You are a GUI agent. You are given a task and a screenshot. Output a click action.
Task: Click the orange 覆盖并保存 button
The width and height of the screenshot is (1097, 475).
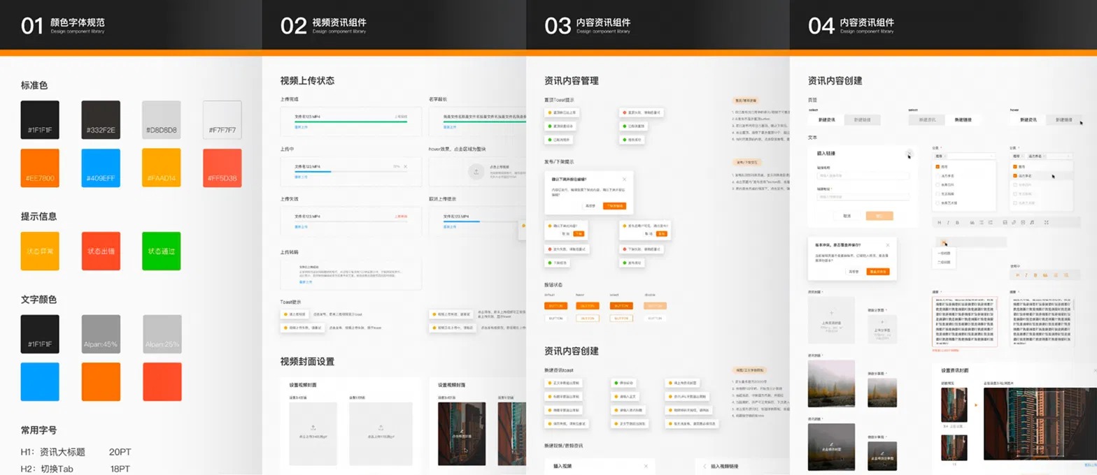(x=877, y=271)
